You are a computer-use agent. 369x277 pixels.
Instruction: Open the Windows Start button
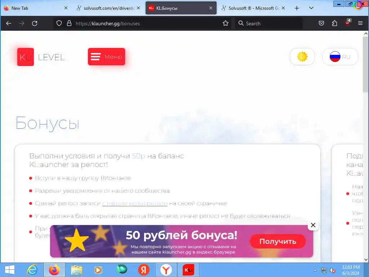coord(10,270)
